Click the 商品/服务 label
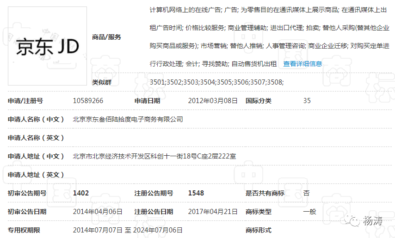Viewport: 395px width, 238px height. [106, 37]
